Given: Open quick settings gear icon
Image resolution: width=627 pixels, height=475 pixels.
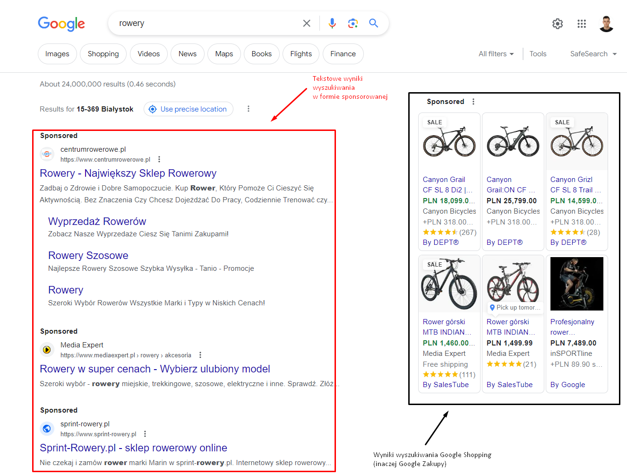Looking at the screenshot, I should click(558, 24).
